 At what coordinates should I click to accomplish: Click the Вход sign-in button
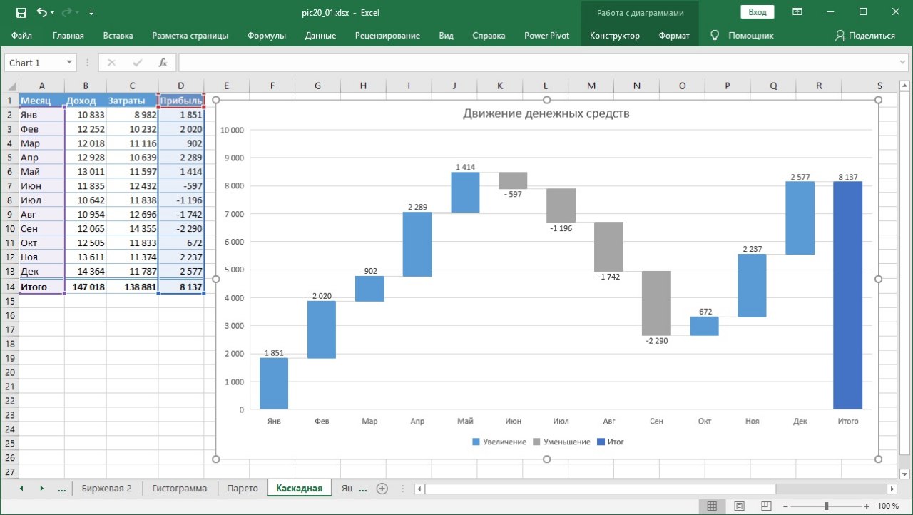pos(758,12)
